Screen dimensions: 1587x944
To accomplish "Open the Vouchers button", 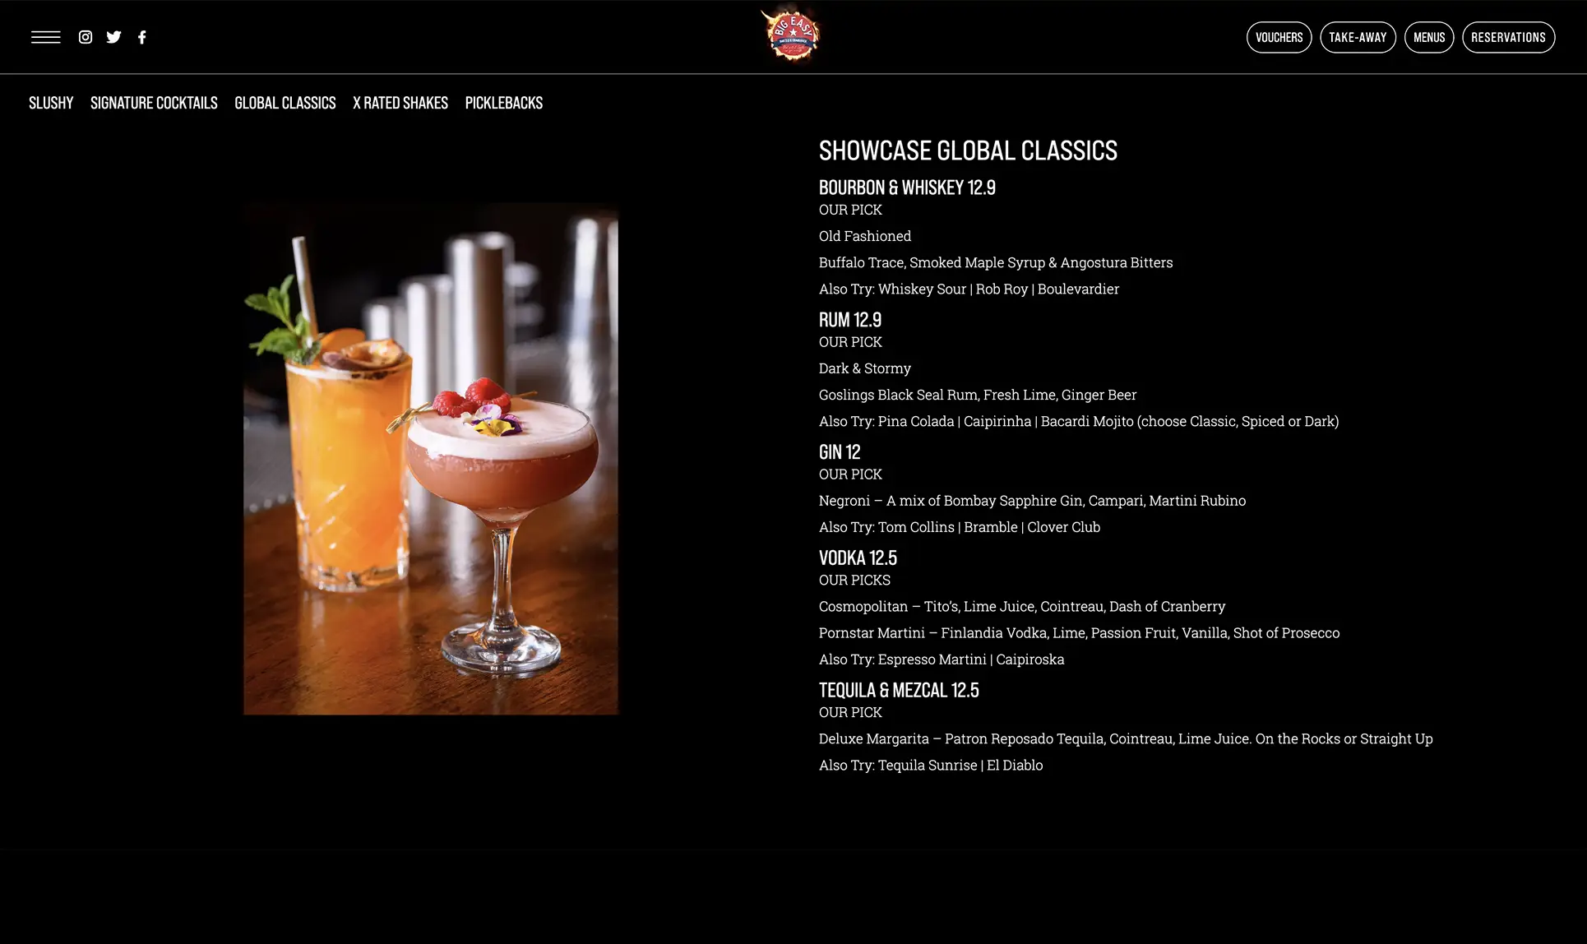I will point(1279,37).
